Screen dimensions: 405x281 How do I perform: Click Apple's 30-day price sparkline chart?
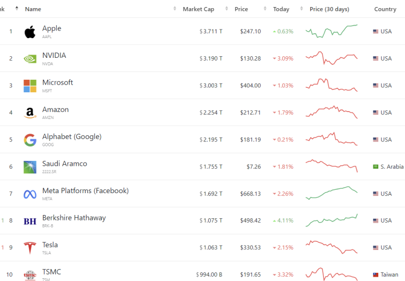click(331, 31)
